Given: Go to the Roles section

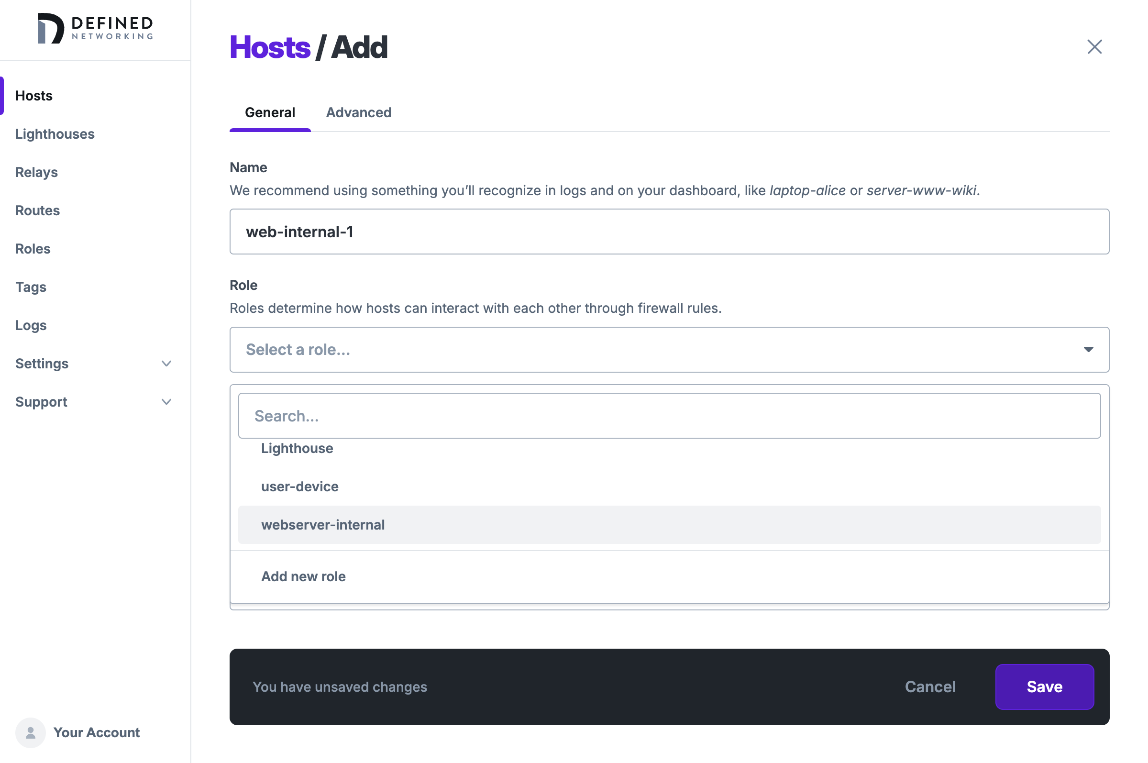Looking at the screenshot, I should click(x=33, y=248).
